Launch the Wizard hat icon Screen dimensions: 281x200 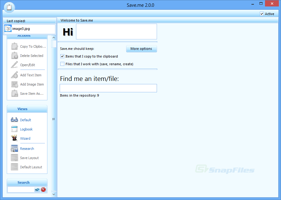click(14, 138)
